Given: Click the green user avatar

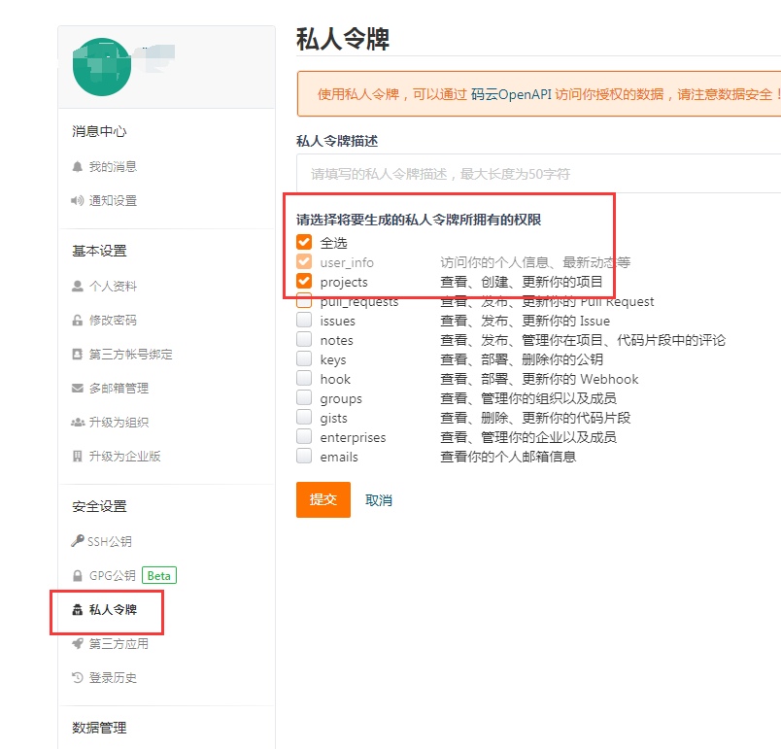Looking at the screenshot, I should (102, 67).
